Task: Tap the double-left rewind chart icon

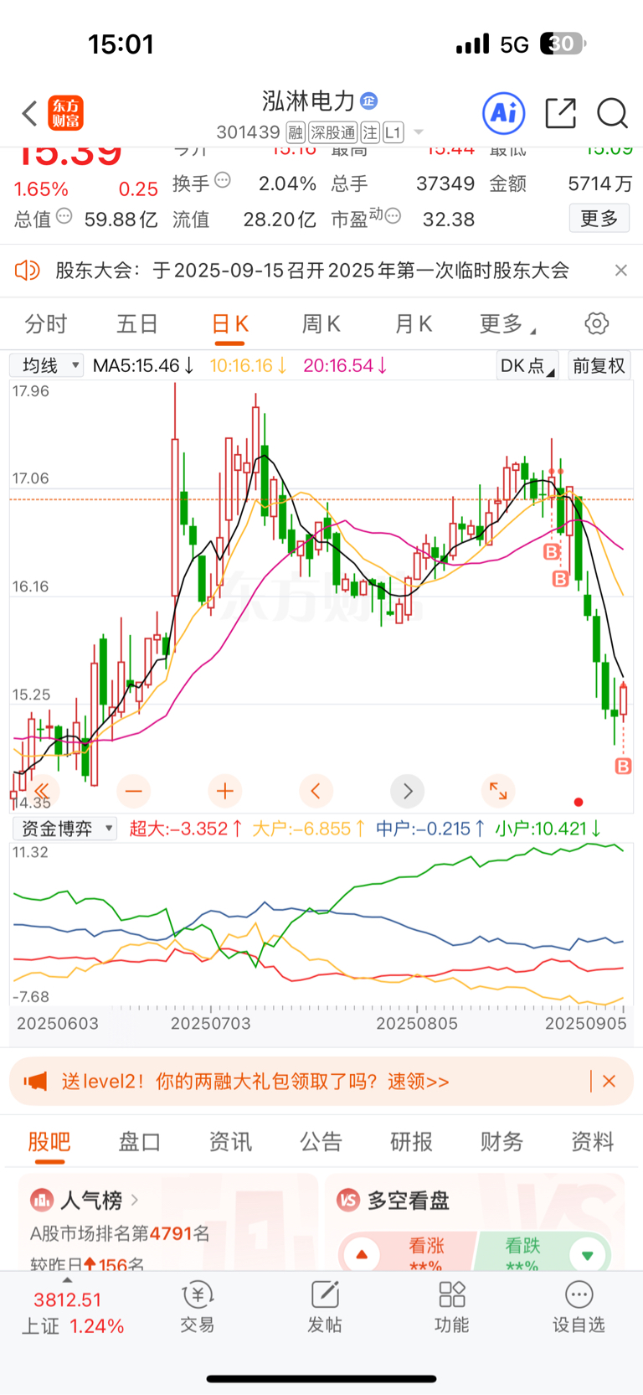Action: click(x=42, y=790)
